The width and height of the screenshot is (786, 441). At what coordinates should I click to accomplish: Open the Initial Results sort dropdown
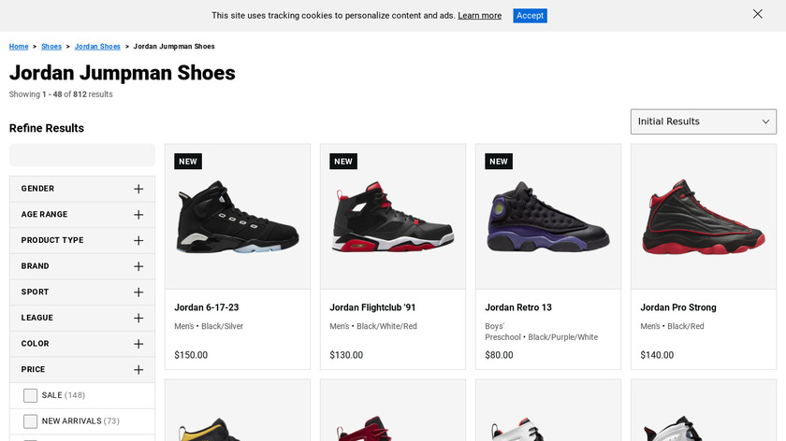[704, 121]
